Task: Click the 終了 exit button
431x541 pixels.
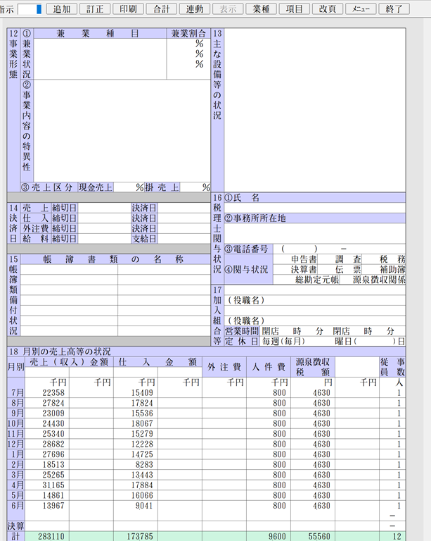Action: (x=394, y=9)
